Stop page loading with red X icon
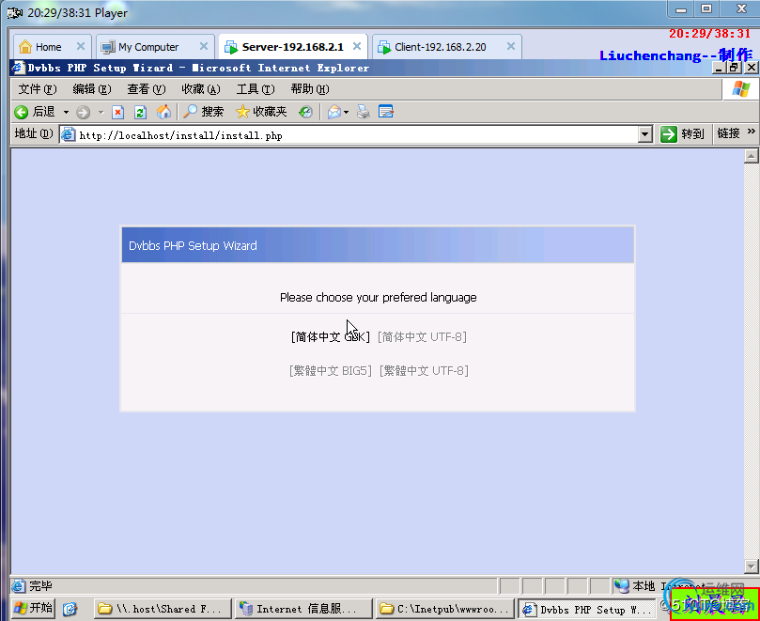760x621 pixels. click(x=117, y=113)
